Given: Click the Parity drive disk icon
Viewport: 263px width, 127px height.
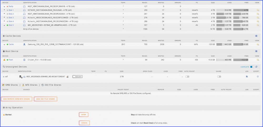Looking at the screenshot, I should coord(24,6).
